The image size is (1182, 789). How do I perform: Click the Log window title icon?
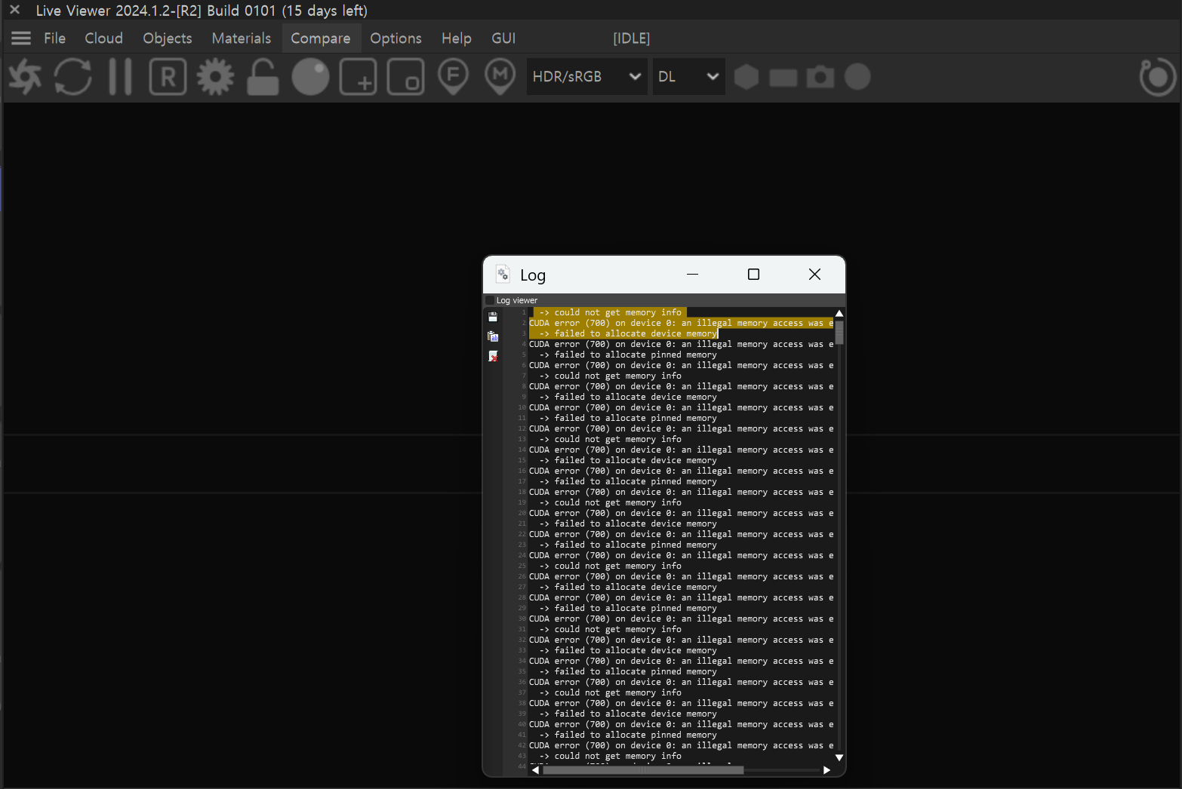tap(503, 275)
